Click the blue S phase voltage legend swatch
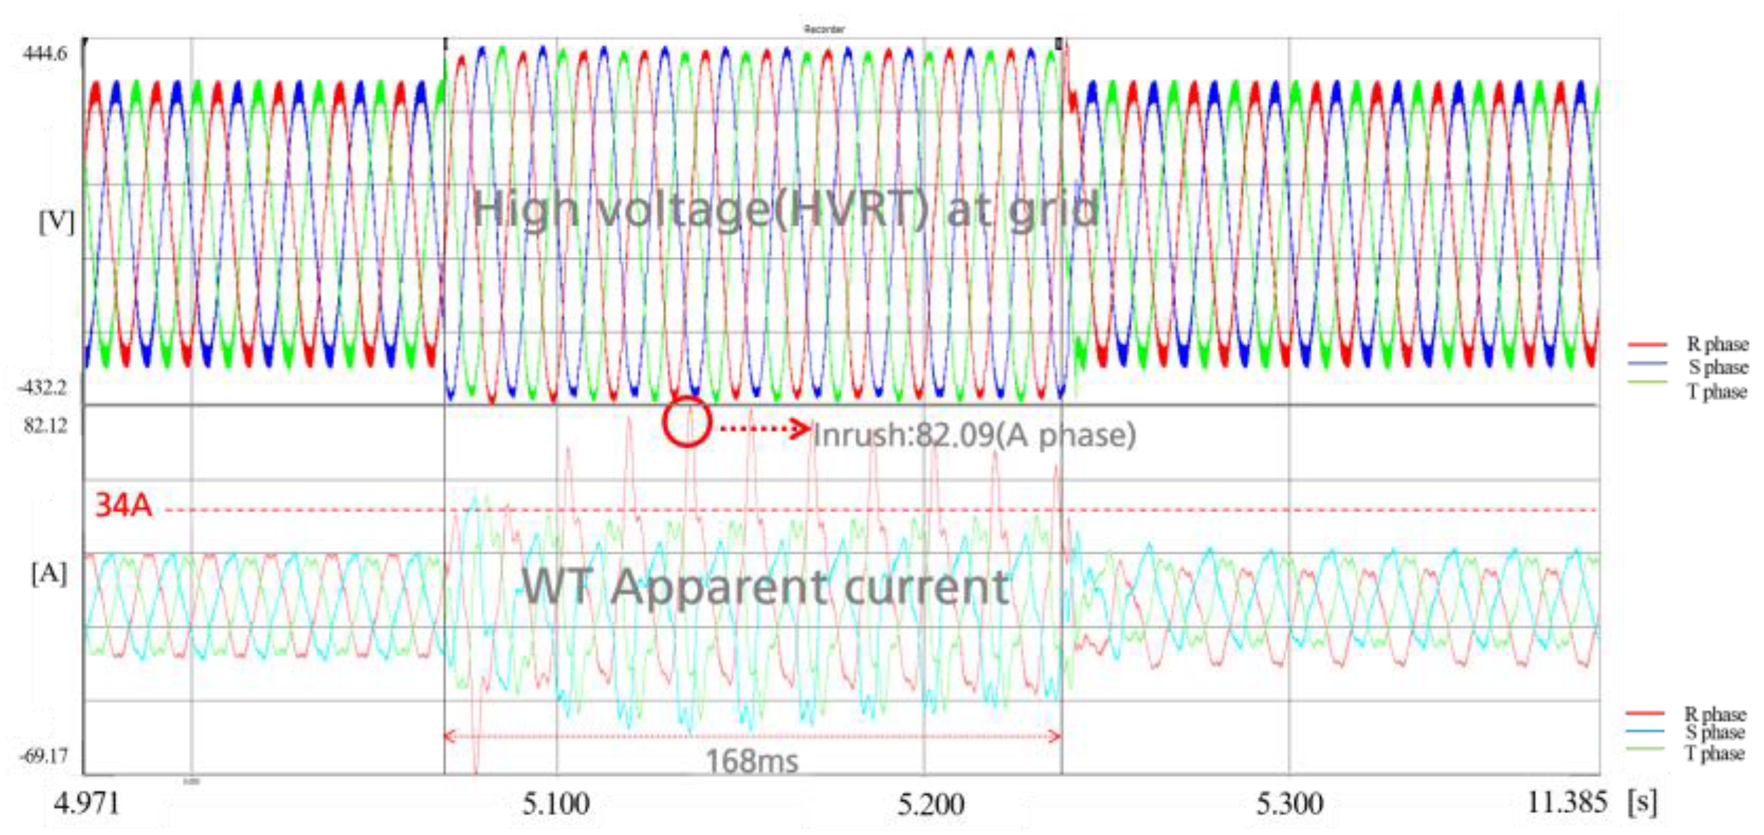 (x=1647, y=365)
